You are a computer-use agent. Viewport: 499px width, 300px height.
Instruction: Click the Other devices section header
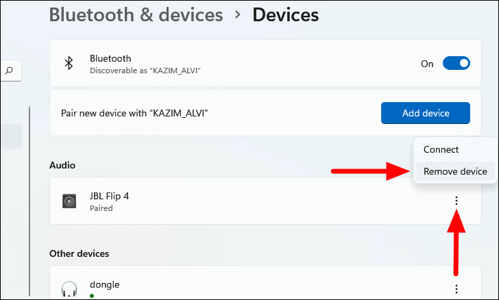coord(79,253)
